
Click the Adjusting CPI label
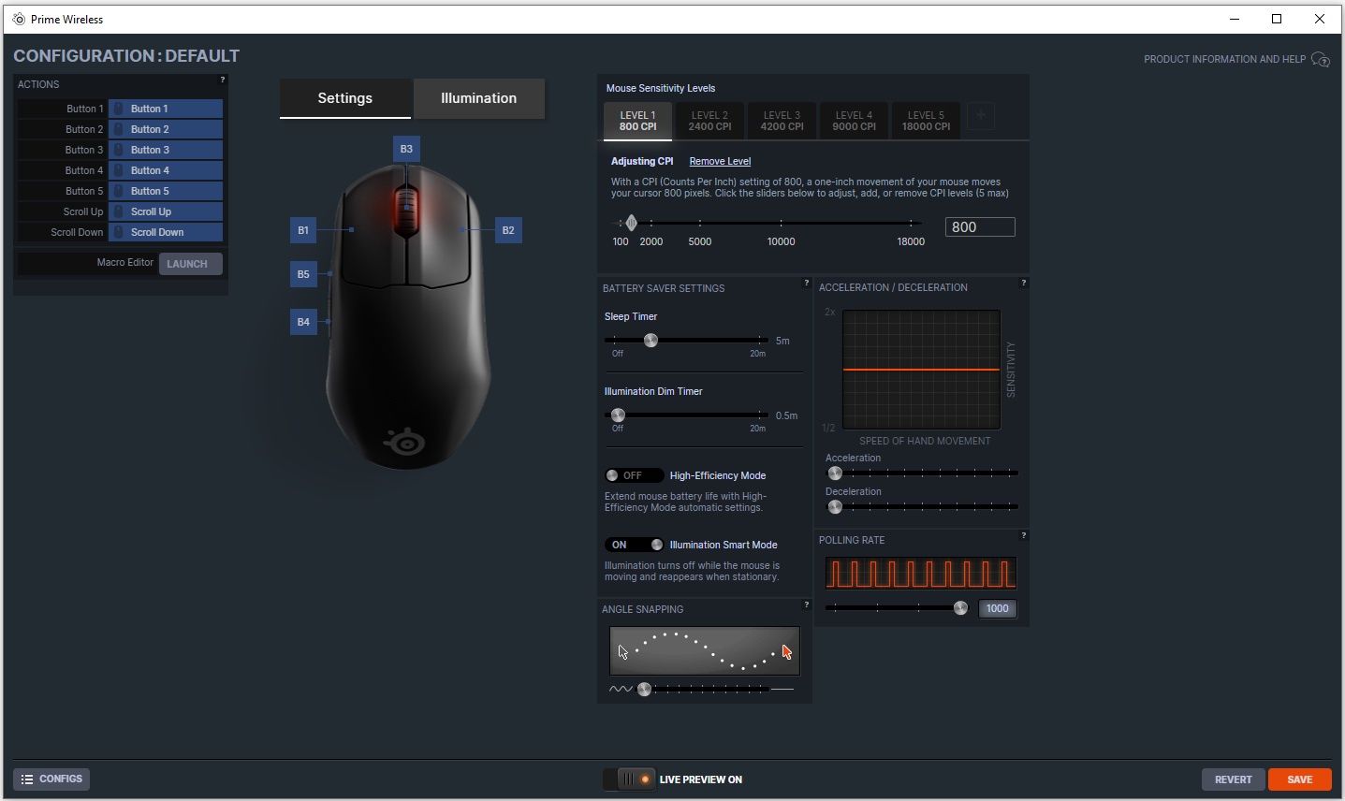[642, 161]
